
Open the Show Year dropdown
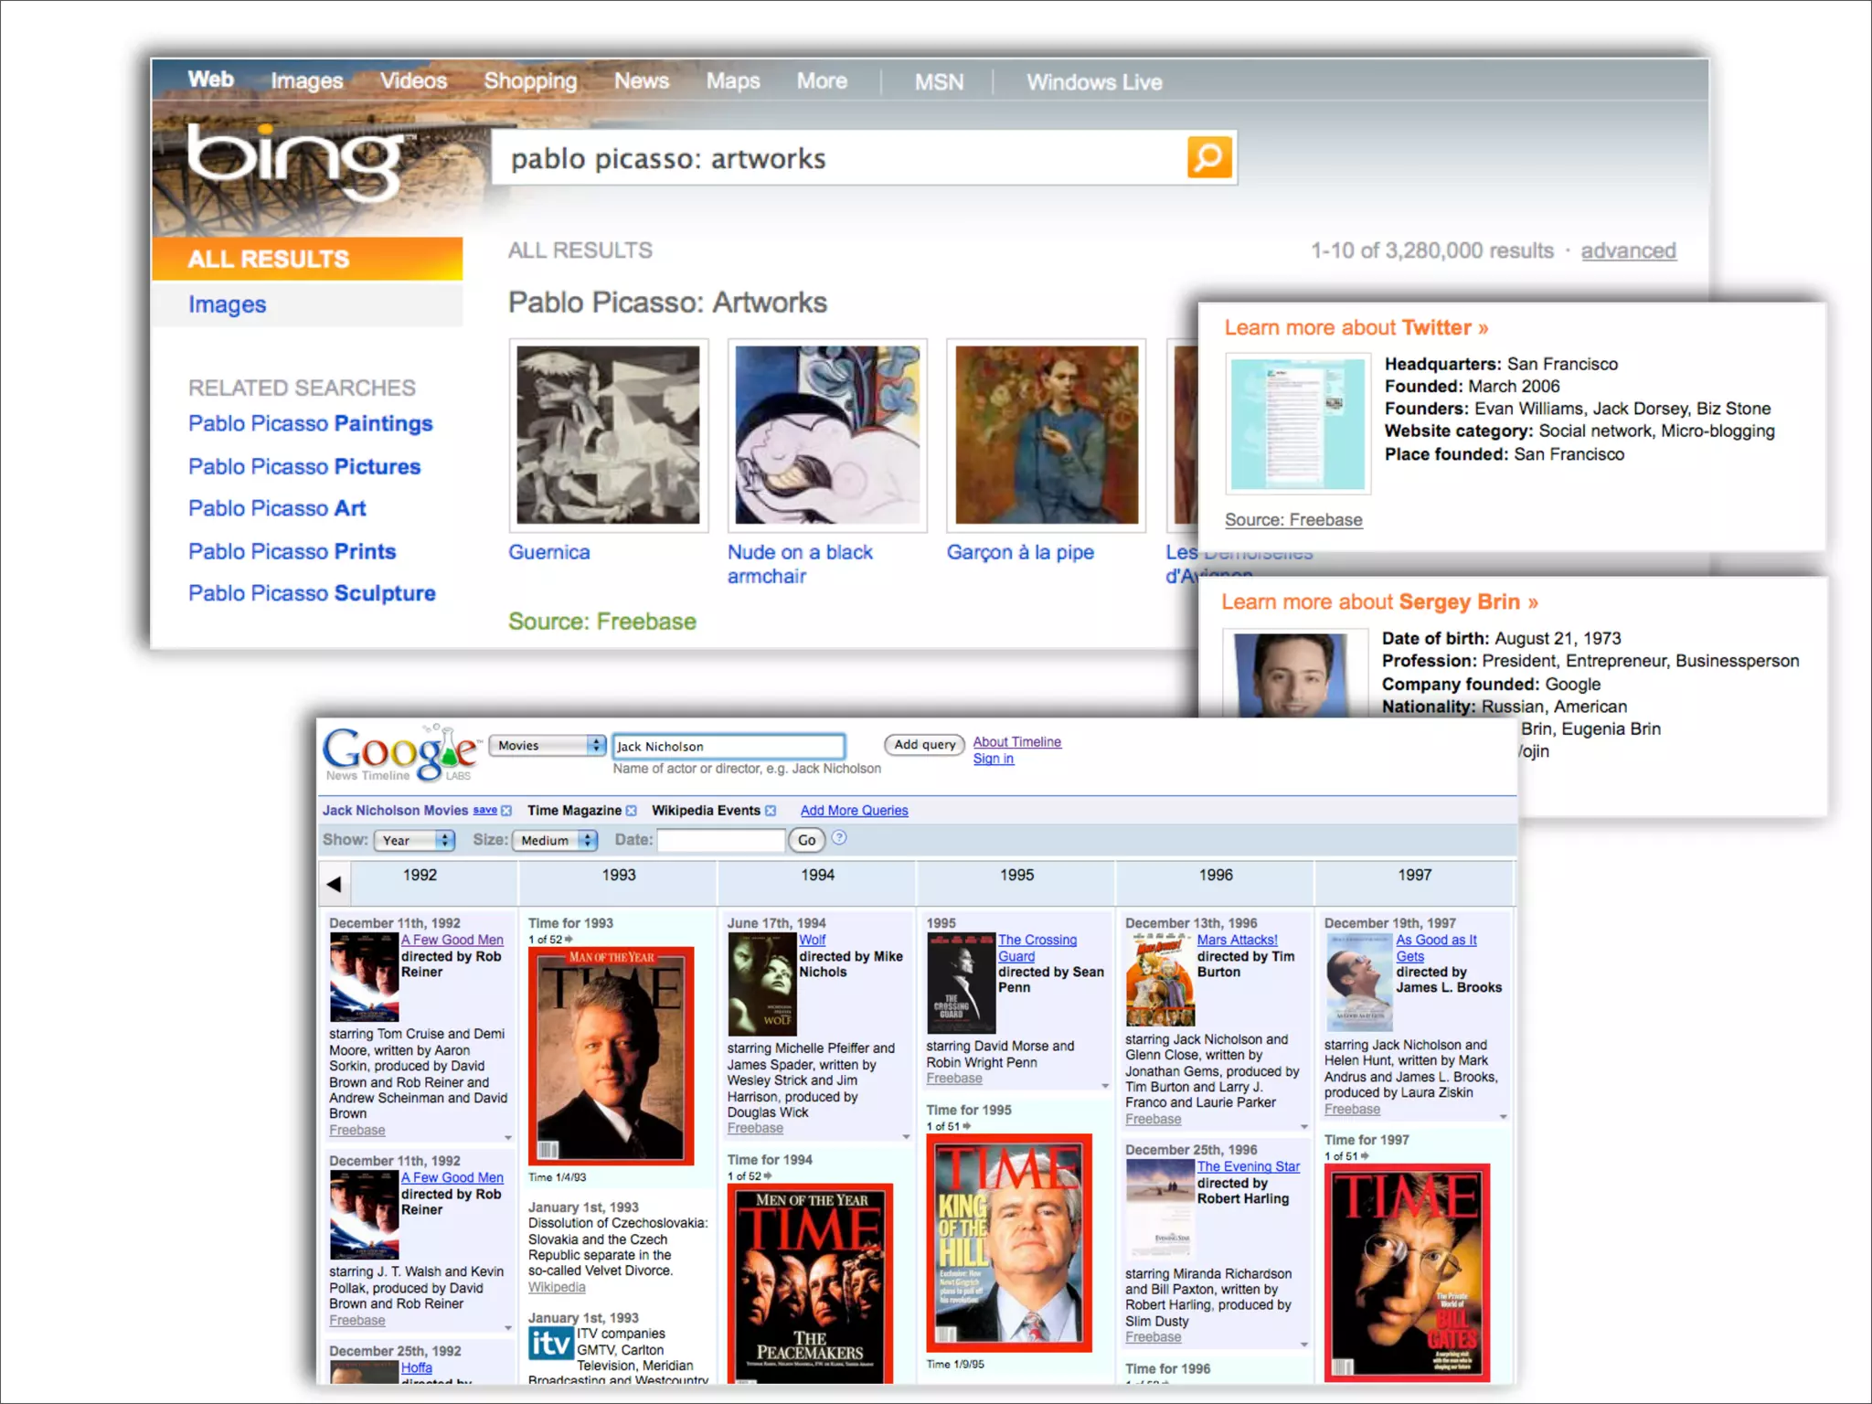tap(414, 840)
